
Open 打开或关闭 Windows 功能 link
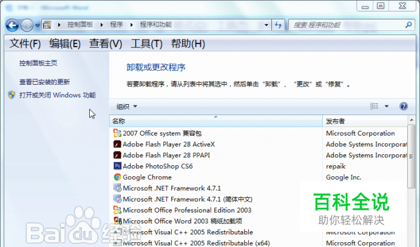click(57, 95)
